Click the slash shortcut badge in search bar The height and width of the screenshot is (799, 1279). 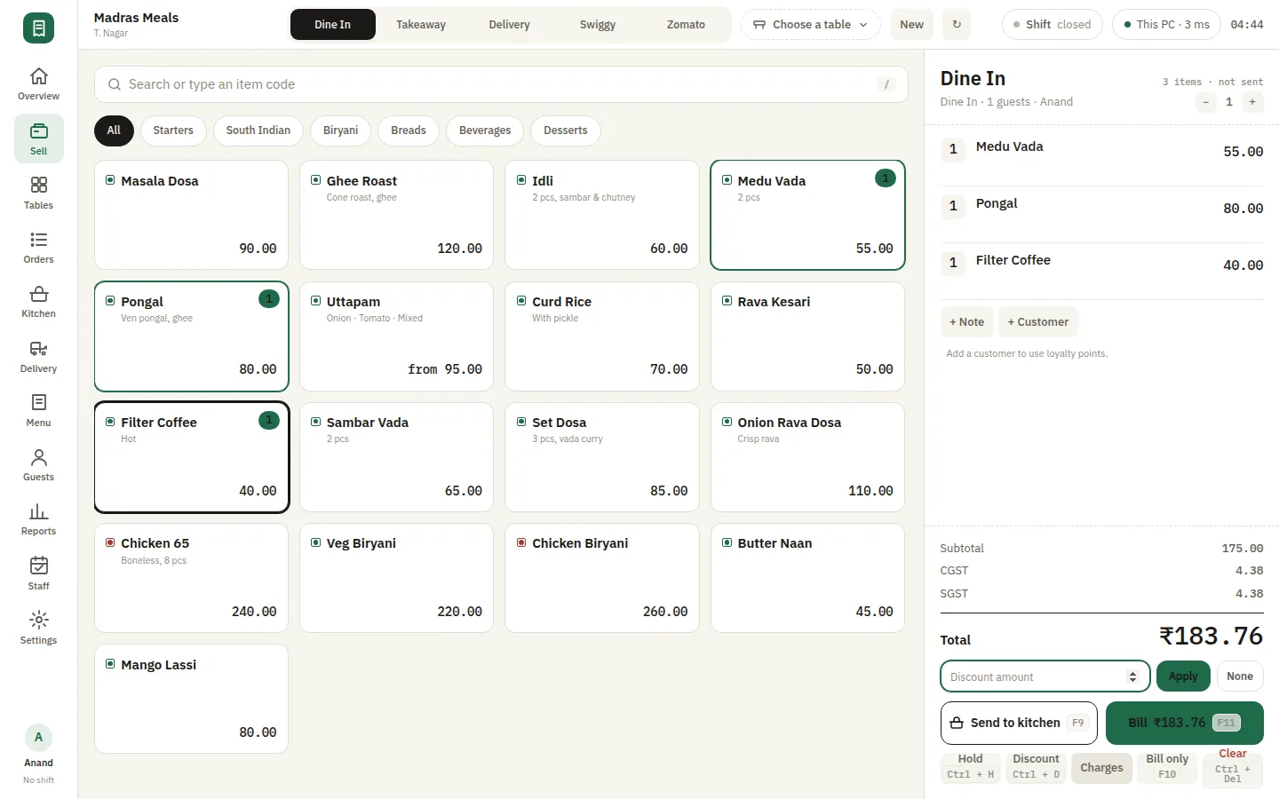886,84
